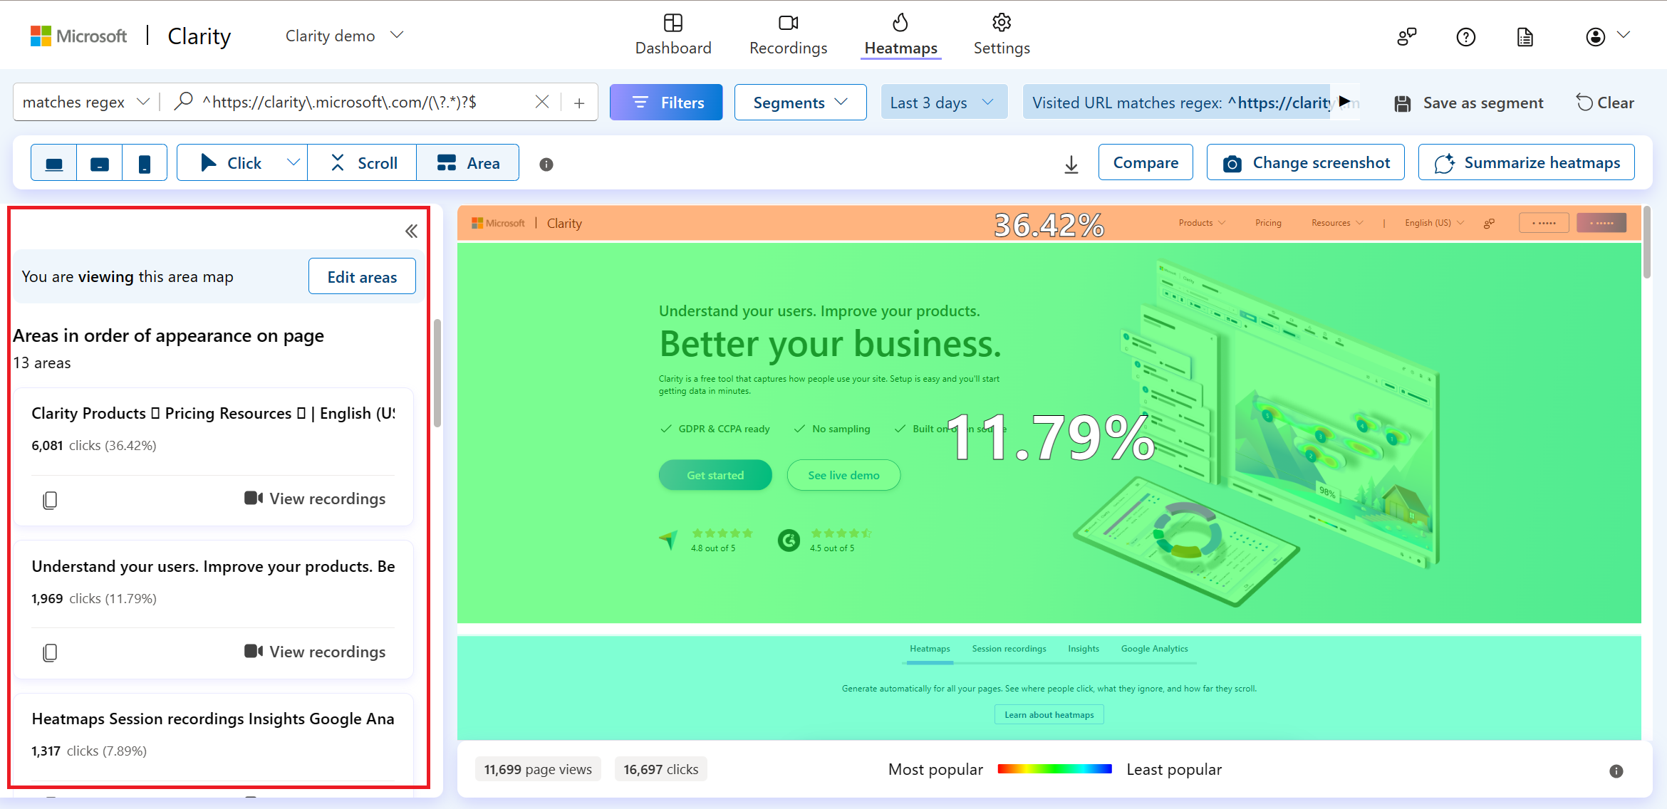1667x809 pixels.
Task: View recordings for Understand your users area
Action: point(315,652)
